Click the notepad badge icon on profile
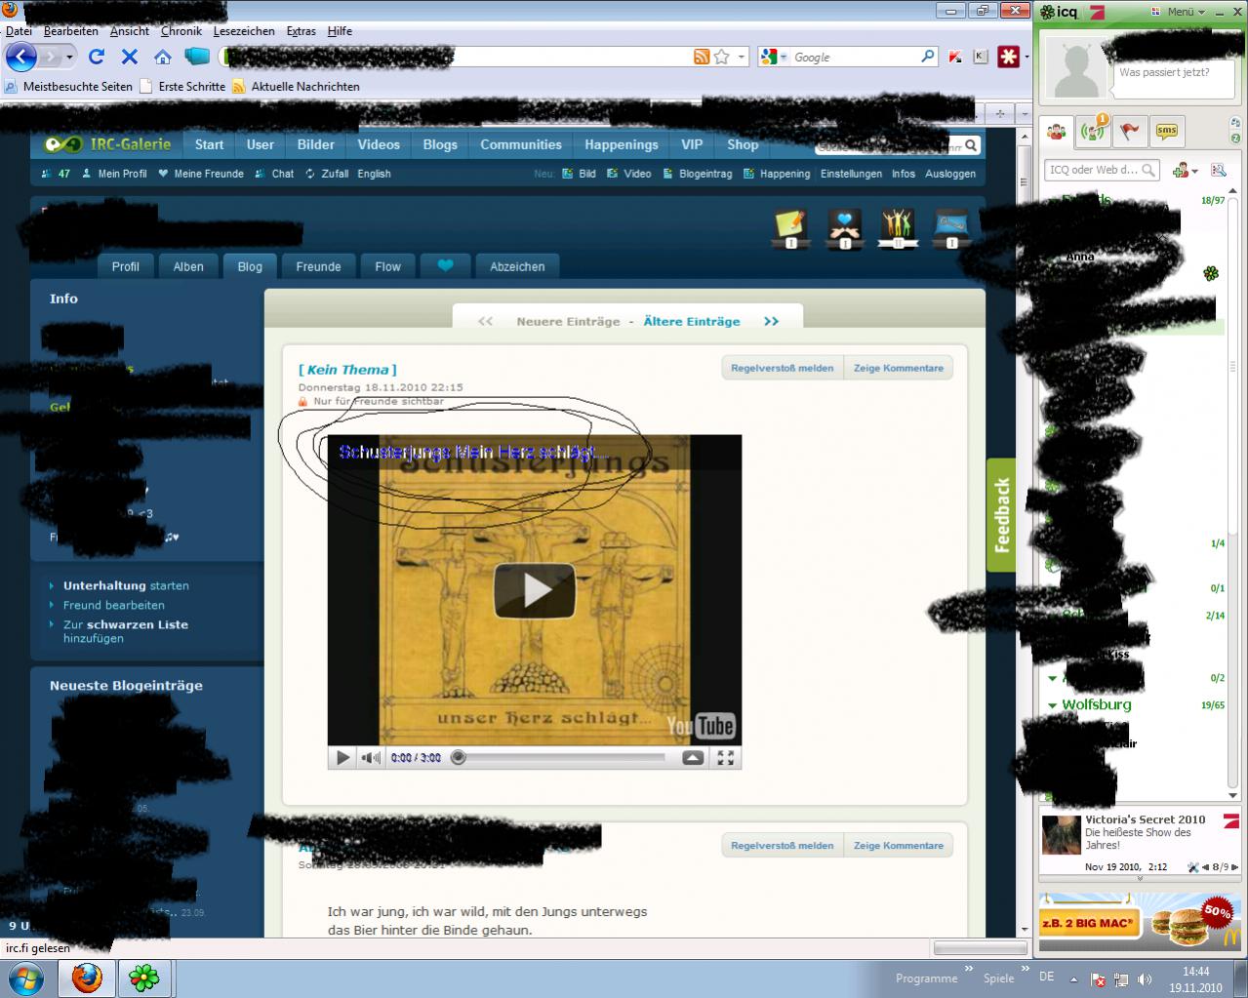Viewport: 1248px width, 998px height. pyautogui.click(x=790, y=228)
